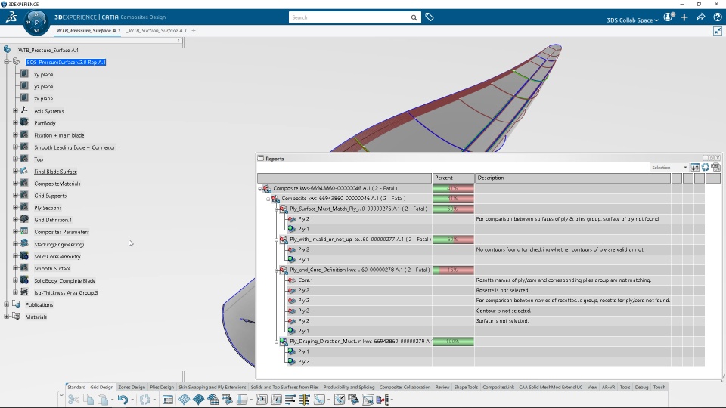Click the Undo arrow icon
Viewport: 726px width, 408px height.
point(123,400)
